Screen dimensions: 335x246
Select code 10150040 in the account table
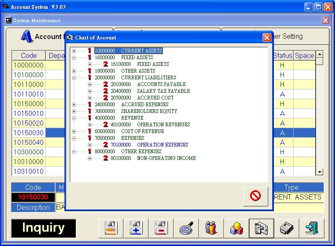[28, 142]
